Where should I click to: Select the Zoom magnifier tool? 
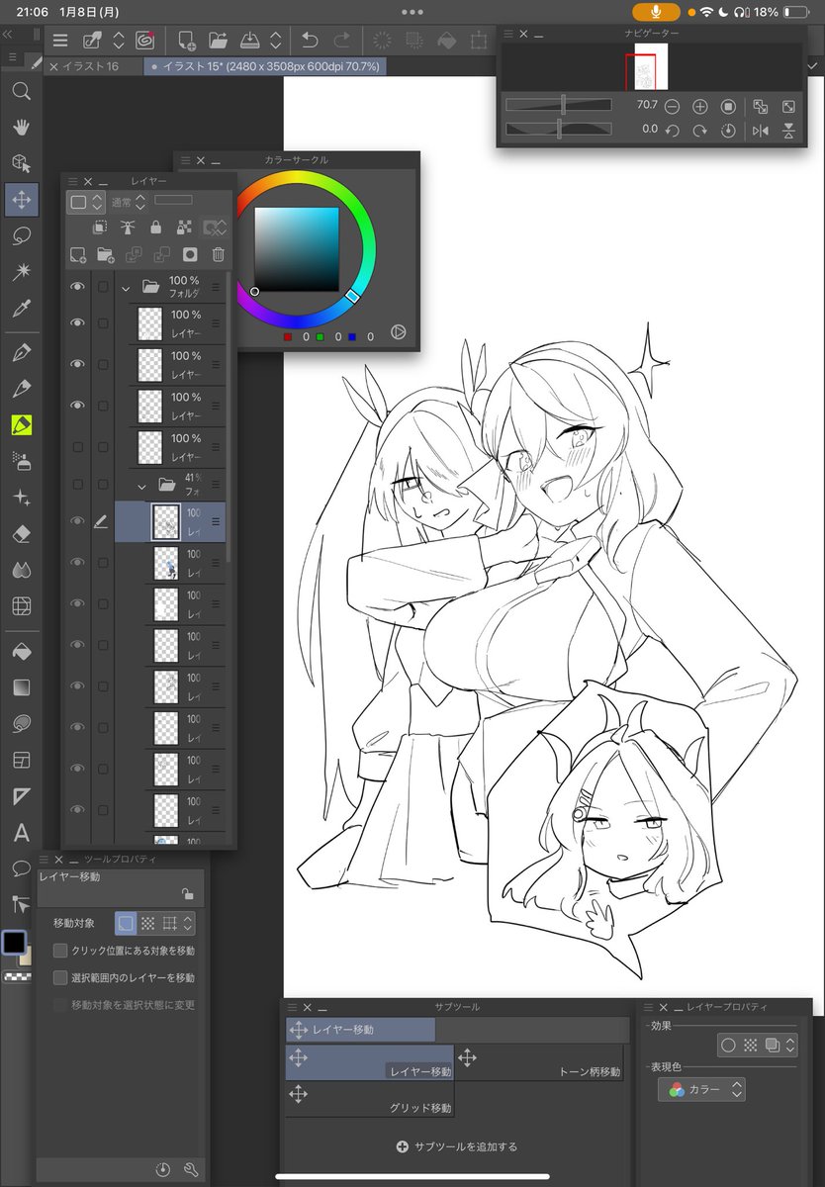(21, 92)
